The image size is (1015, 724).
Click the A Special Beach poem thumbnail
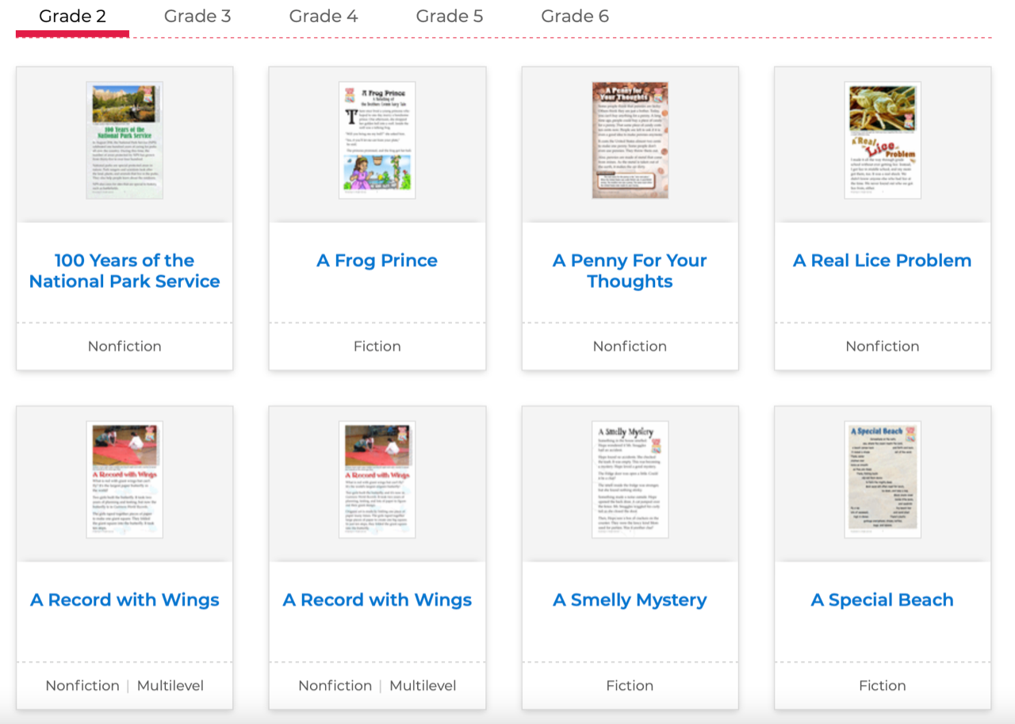(882, 480)
